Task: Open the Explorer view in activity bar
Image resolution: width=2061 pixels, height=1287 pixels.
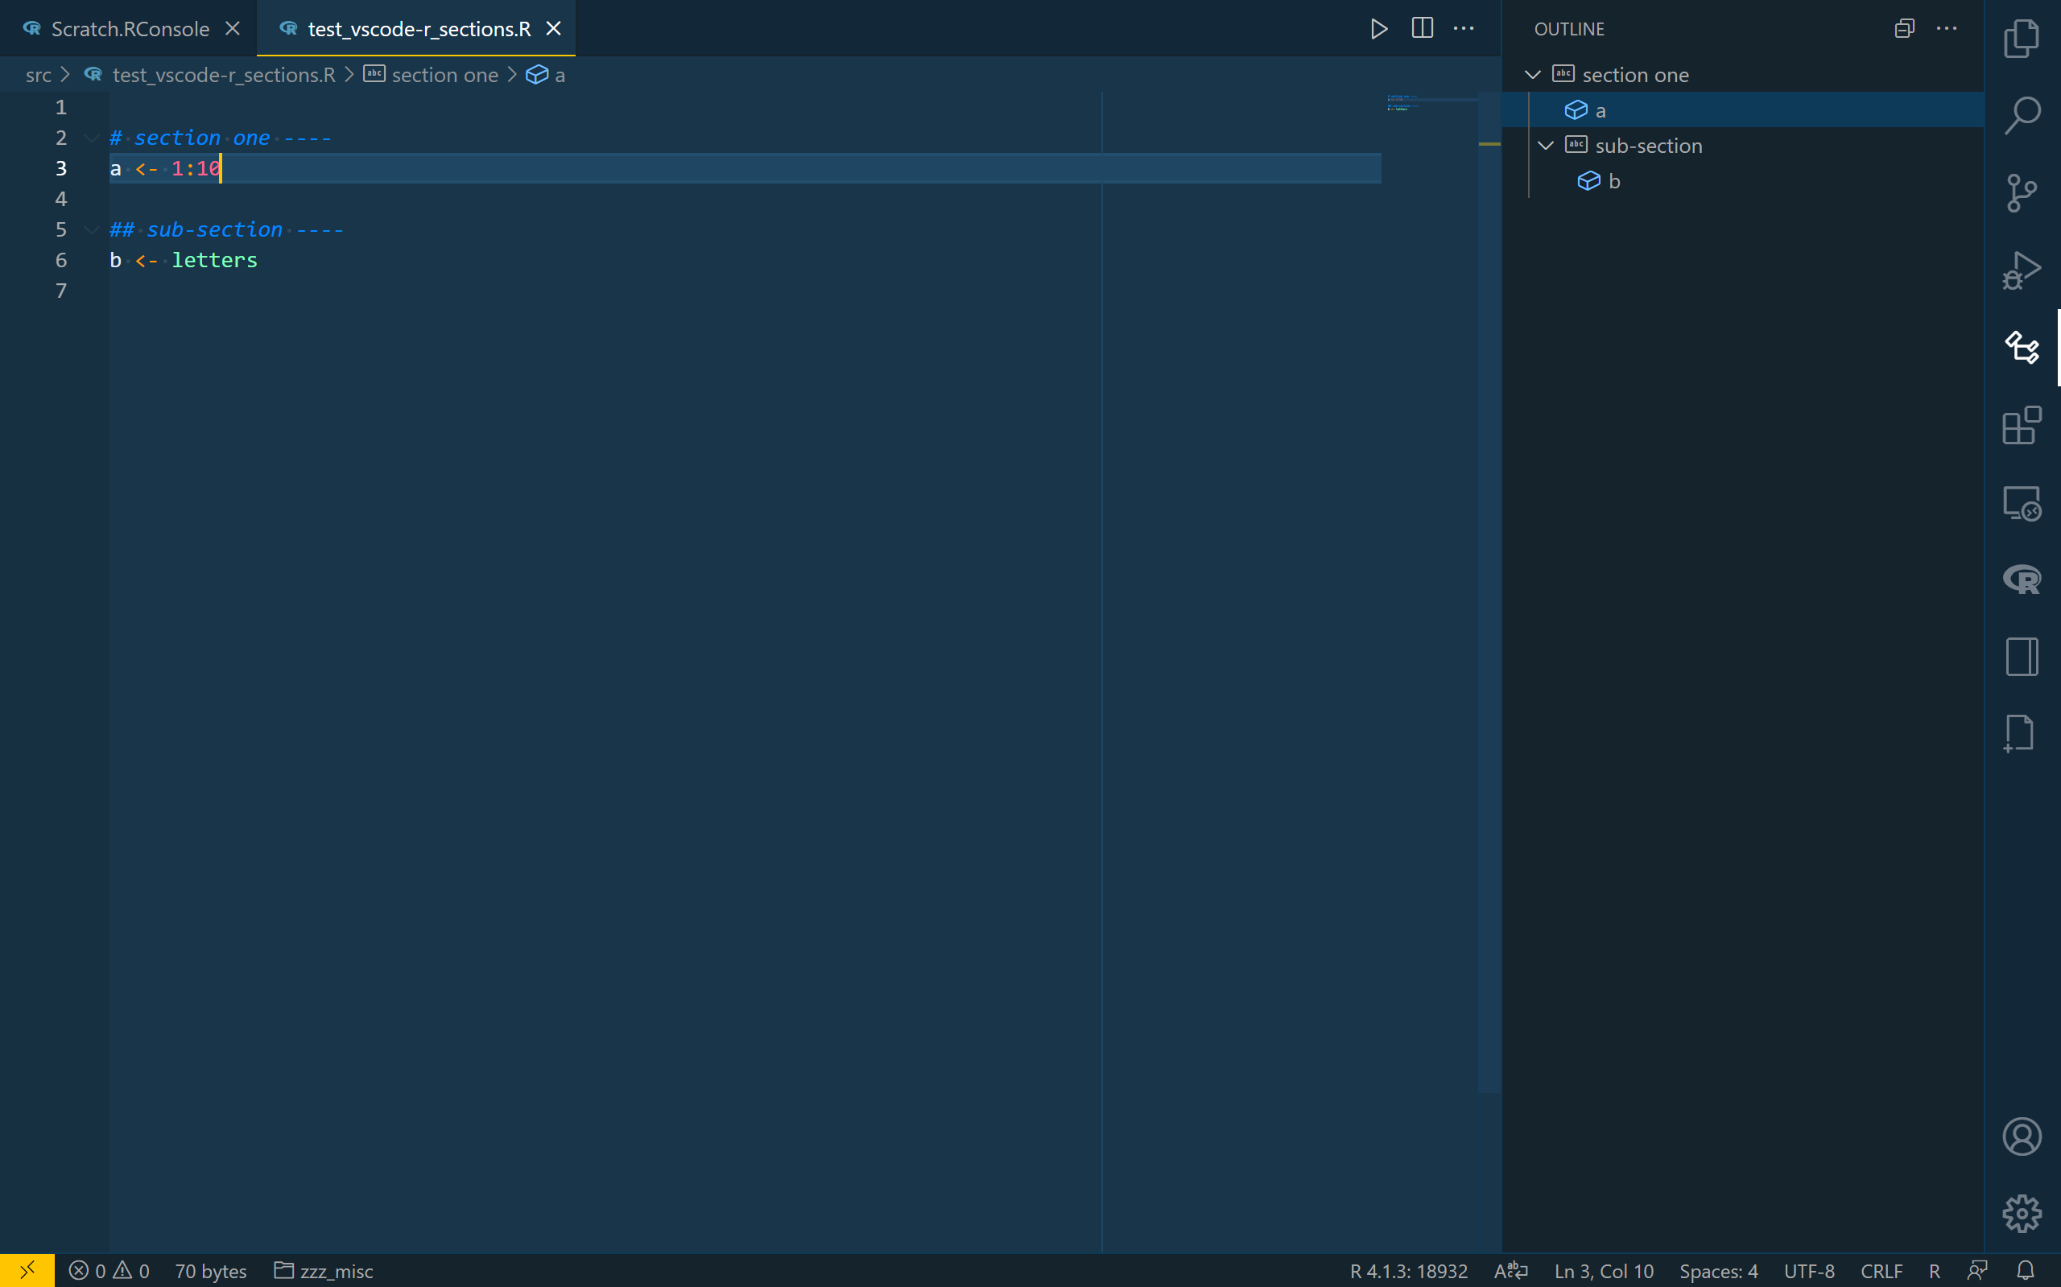Action: coord(2021,39)
